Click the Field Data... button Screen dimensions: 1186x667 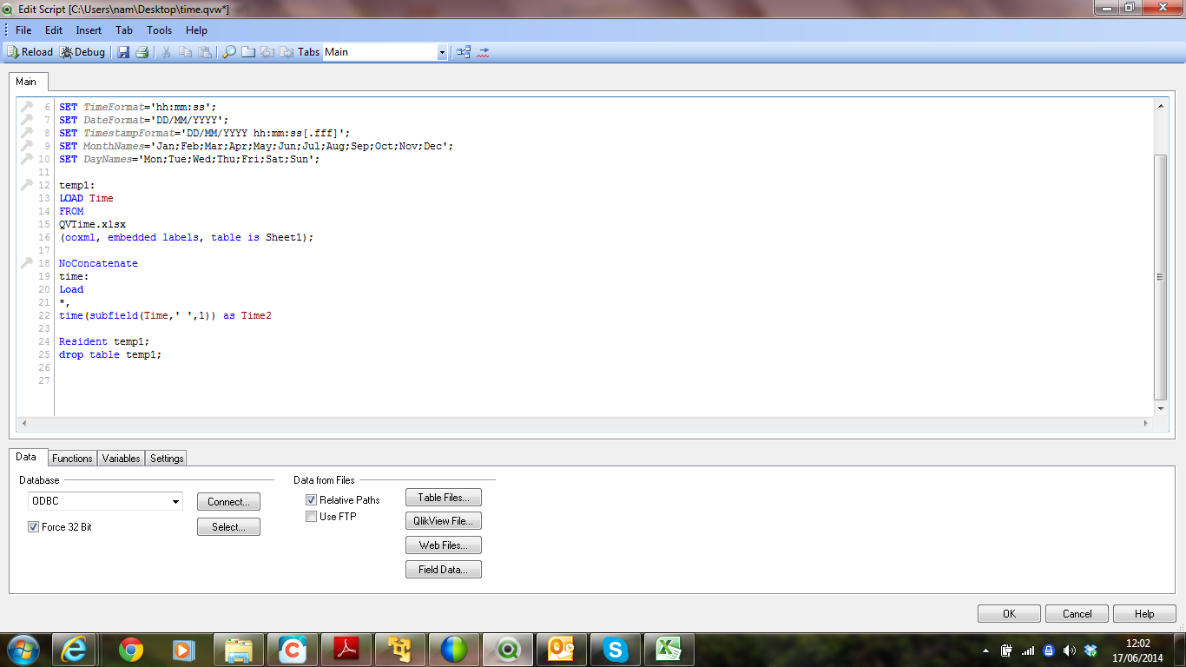(x=444, y=570)
